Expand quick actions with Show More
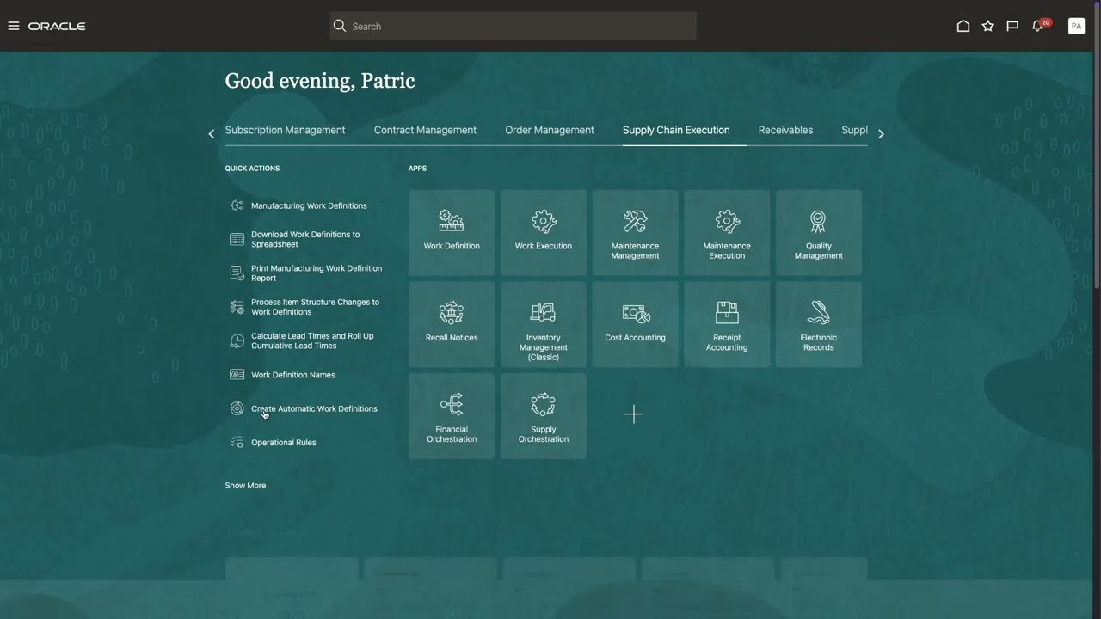The width and height of the screenshot is (1101, 619). pyautogui.click(x=245, y=486)
